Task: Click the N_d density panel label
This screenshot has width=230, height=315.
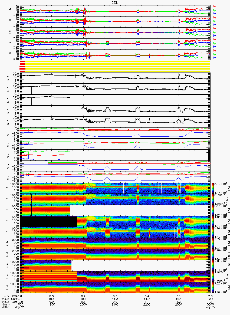Action: click(8, 89)
